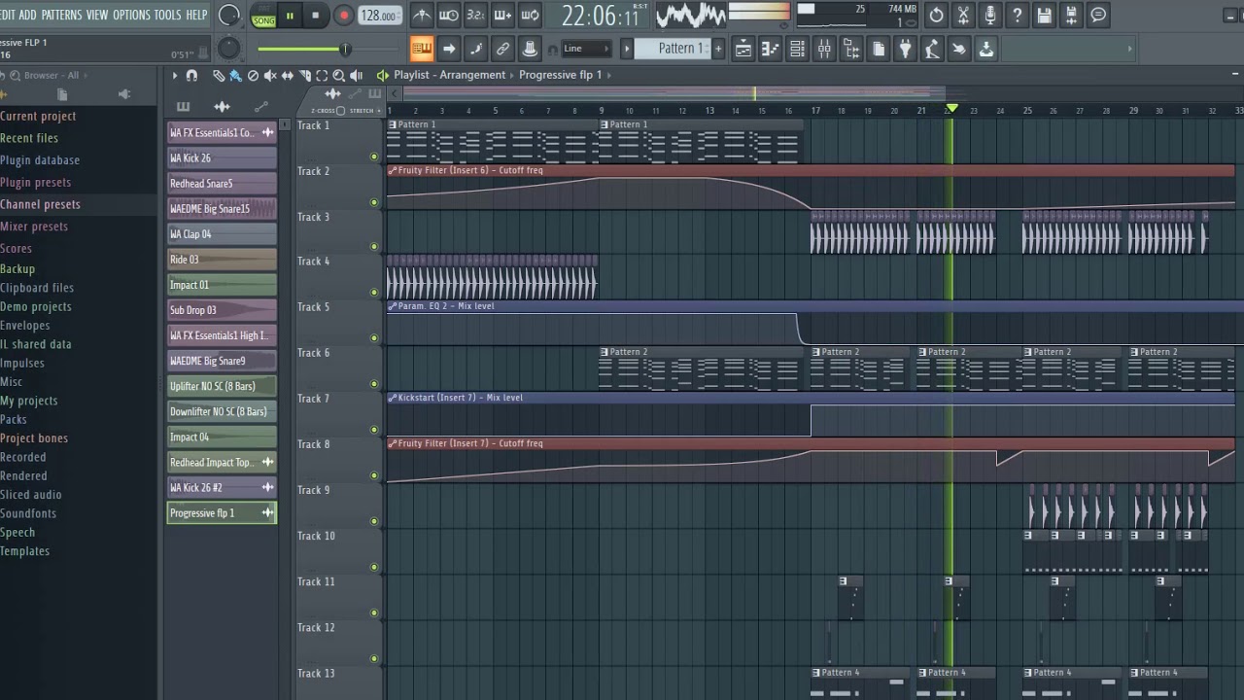
Task: Toggle the playlist snap magnet
Action: [x=191, y=75]
